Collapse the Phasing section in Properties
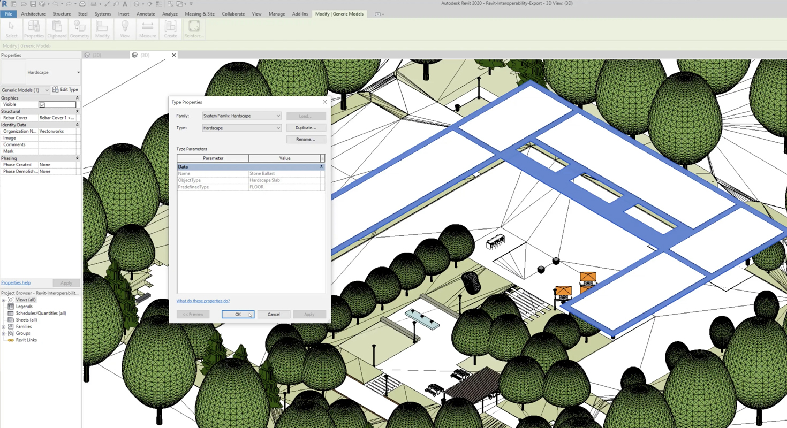Screen dimensions: 787x428 click(77, 158)
